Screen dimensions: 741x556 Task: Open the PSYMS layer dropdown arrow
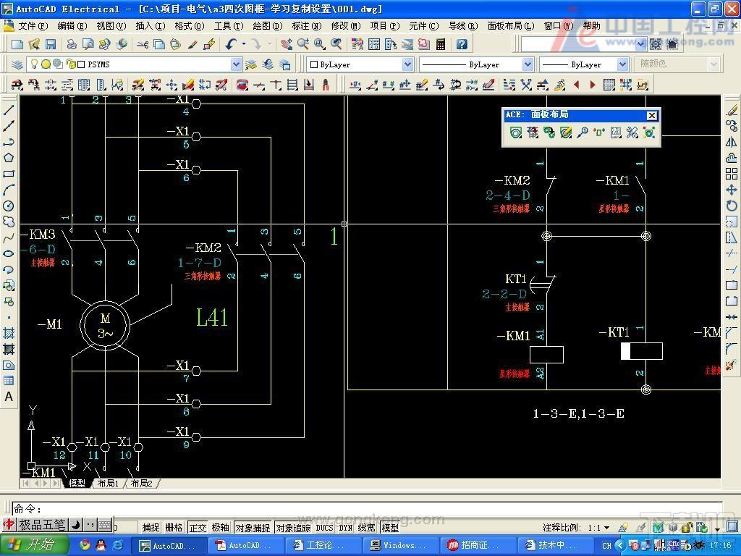click(236, 64)
